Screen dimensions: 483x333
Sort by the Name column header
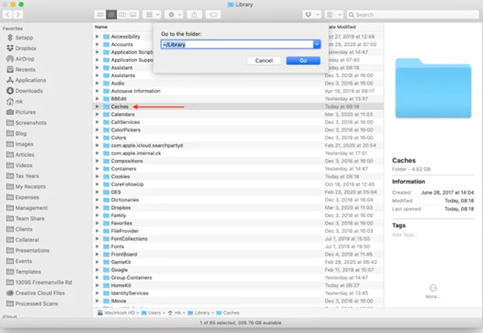click(x=101, y=27)
